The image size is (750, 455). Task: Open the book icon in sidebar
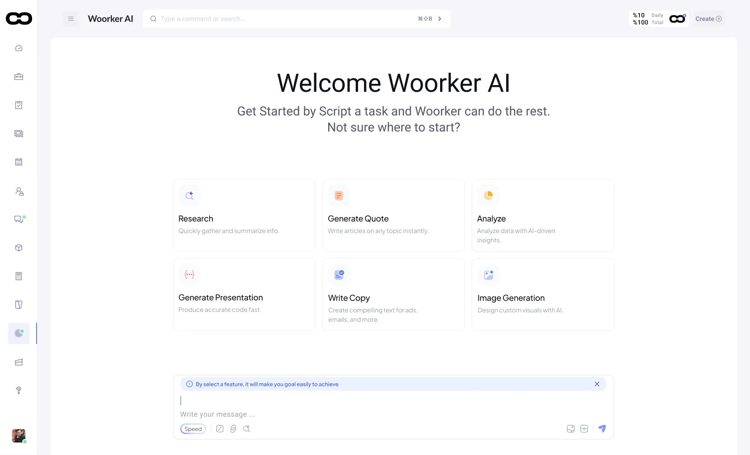coord(19,305)
